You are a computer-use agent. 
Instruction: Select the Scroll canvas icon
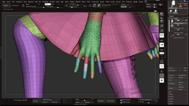pyautogui.click(x=162, y=21)
